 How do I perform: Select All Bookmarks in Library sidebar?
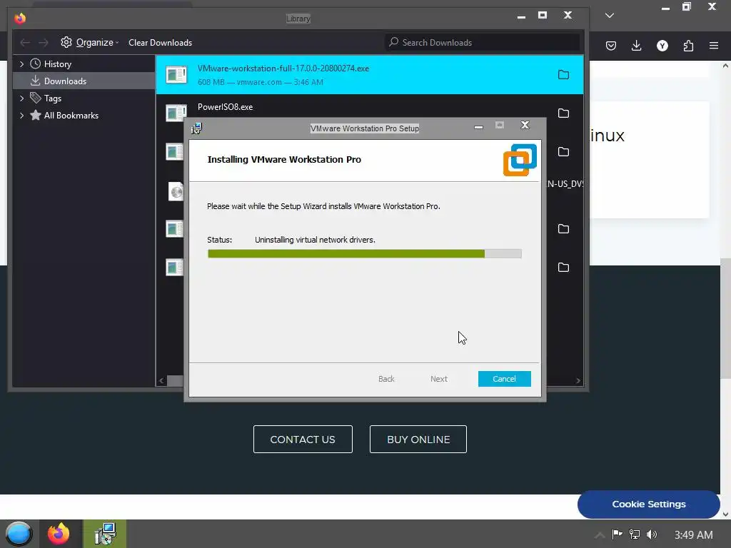click(71, 116)
